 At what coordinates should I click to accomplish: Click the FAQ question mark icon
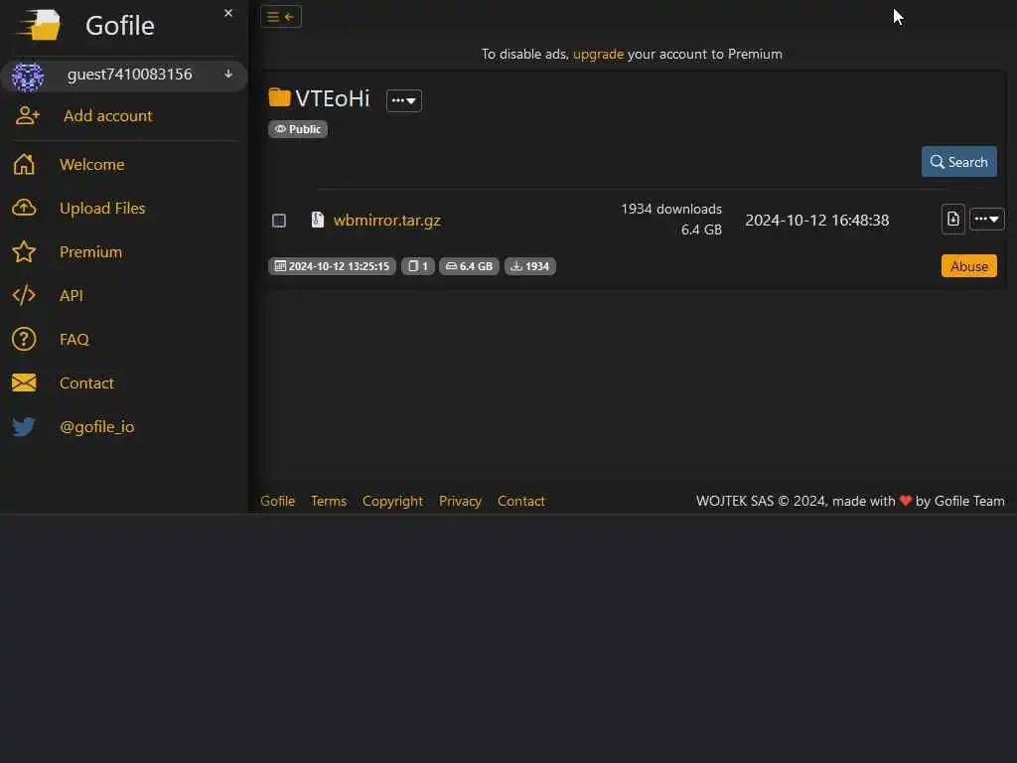click(24, 340)
